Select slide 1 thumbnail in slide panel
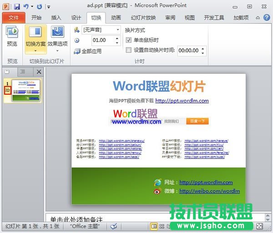The image size is (273, 233). click(x=26, y=90)
